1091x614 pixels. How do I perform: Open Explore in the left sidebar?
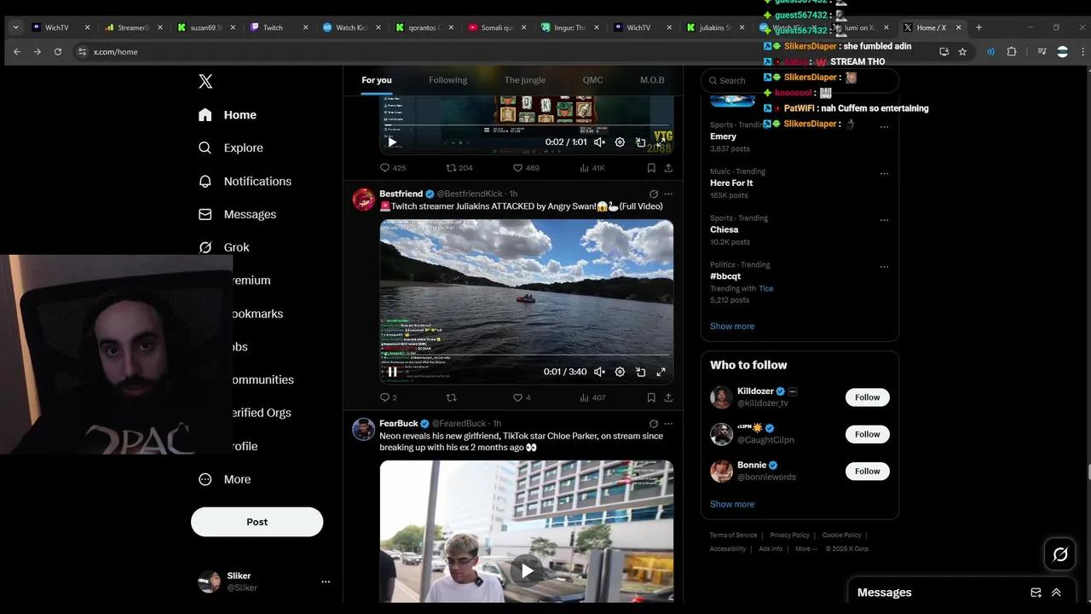[231, 148]
